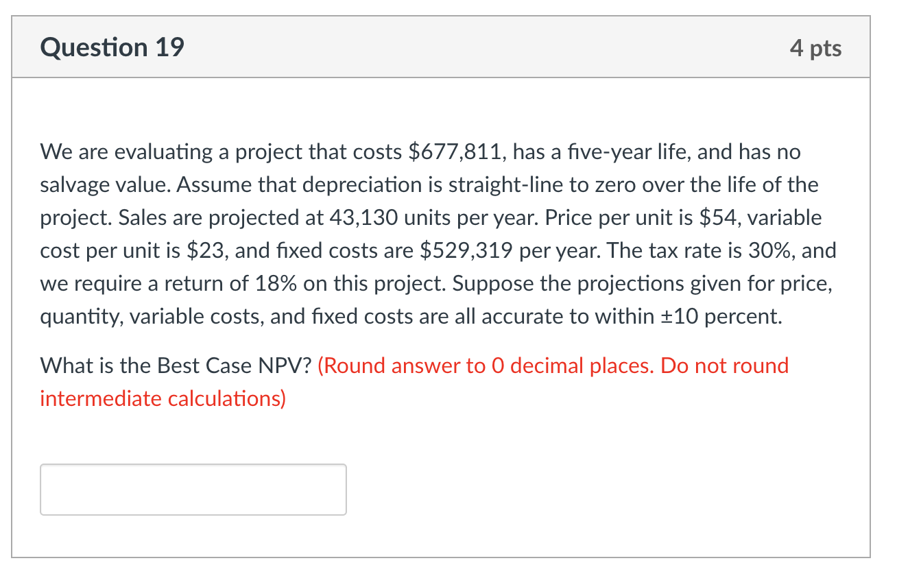Select the Question 19 header text
The image size is (897, 576).
point(111,47)
